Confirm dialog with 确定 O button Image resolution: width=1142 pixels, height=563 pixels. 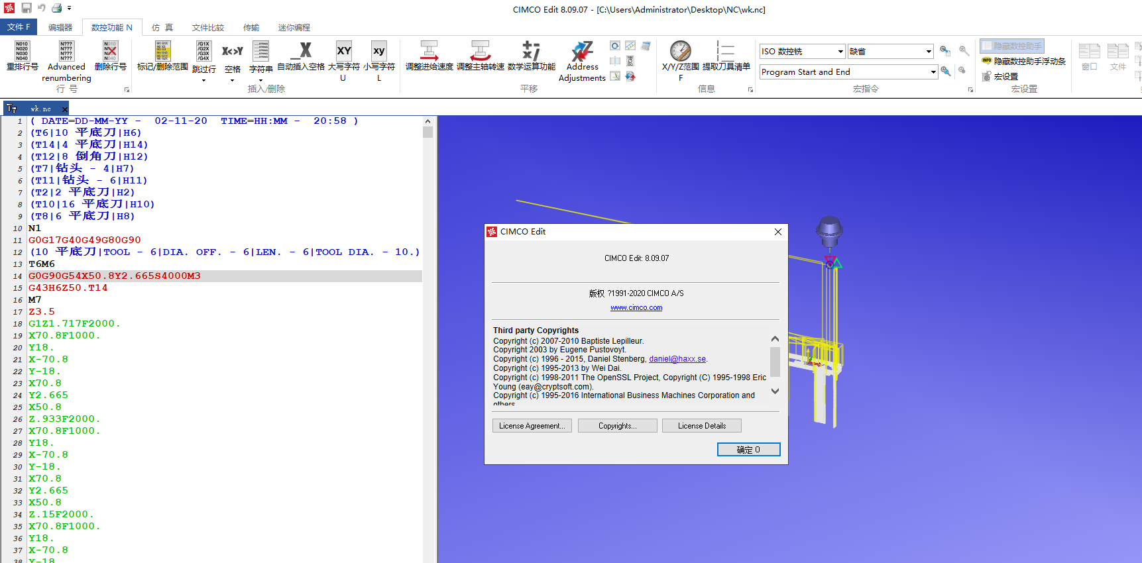(749, 450)
